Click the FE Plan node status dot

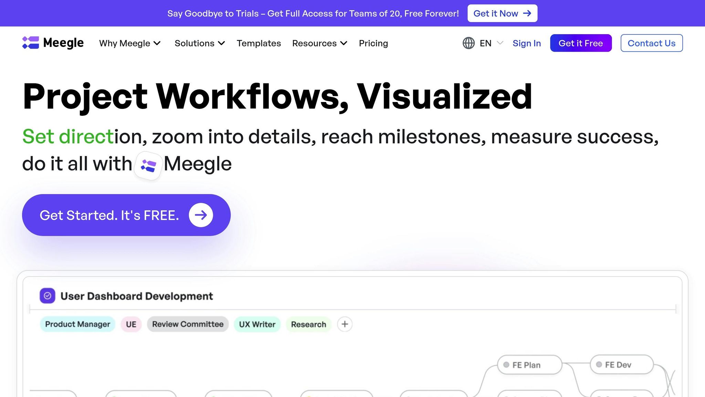pyautogui.click(x=506, y=365)
